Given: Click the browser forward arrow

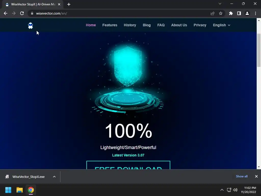Looking at the screenshot, I should pos(14,13).
